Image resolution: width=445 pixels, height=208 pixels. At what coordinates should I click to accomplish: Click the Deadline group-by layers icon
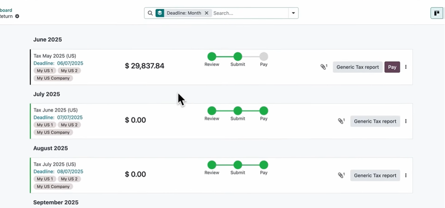[x=160, y=13]
